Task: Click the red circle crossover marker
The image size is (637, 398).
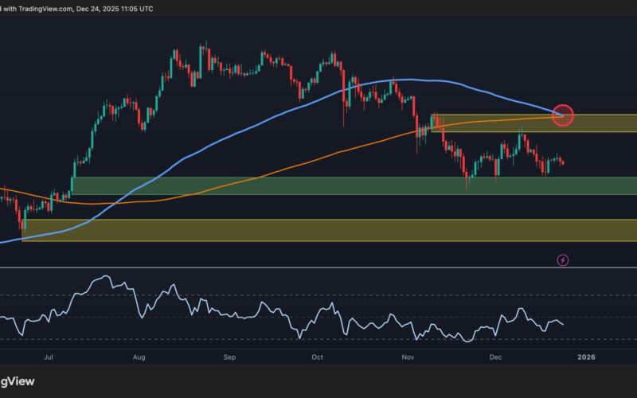Action: tap(564, 115)
